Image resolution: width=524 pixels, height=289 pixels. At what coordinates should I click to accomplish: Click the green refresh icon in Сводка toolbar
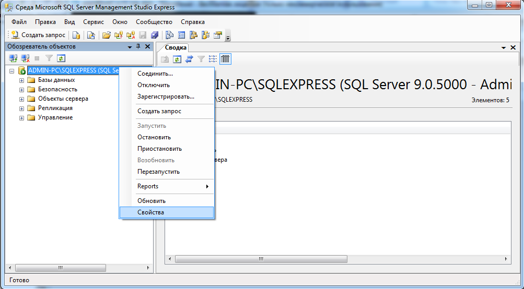coord(177,59)
